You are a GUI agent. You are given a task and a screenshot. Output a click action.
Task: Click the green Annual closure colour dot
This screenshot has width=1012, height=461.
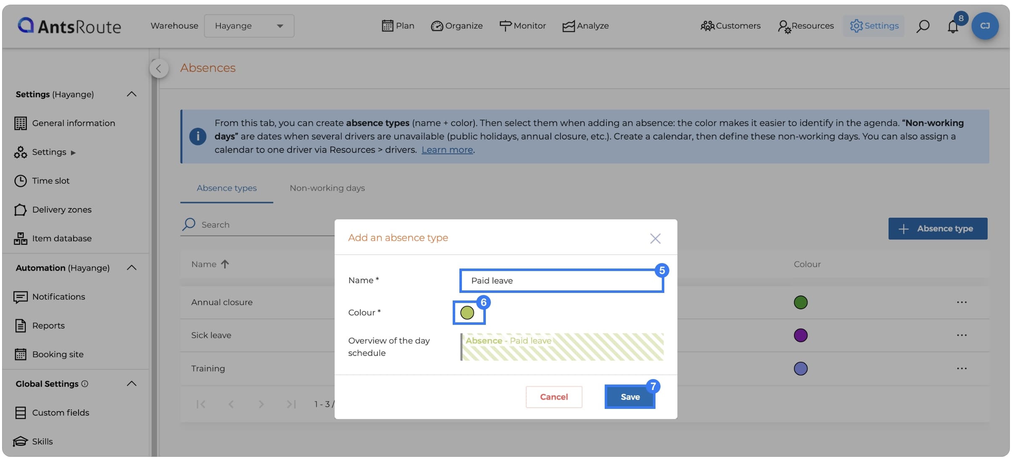[801, 302]
